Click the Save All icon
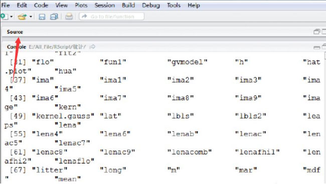Screen dimensions: 326x186 [54, 16]
